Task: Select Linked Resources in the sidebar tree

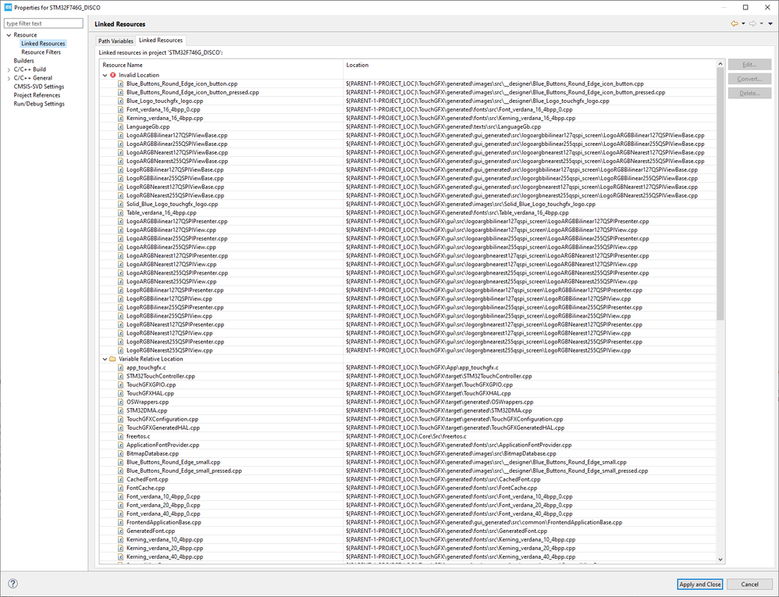Action: [43, 44]
